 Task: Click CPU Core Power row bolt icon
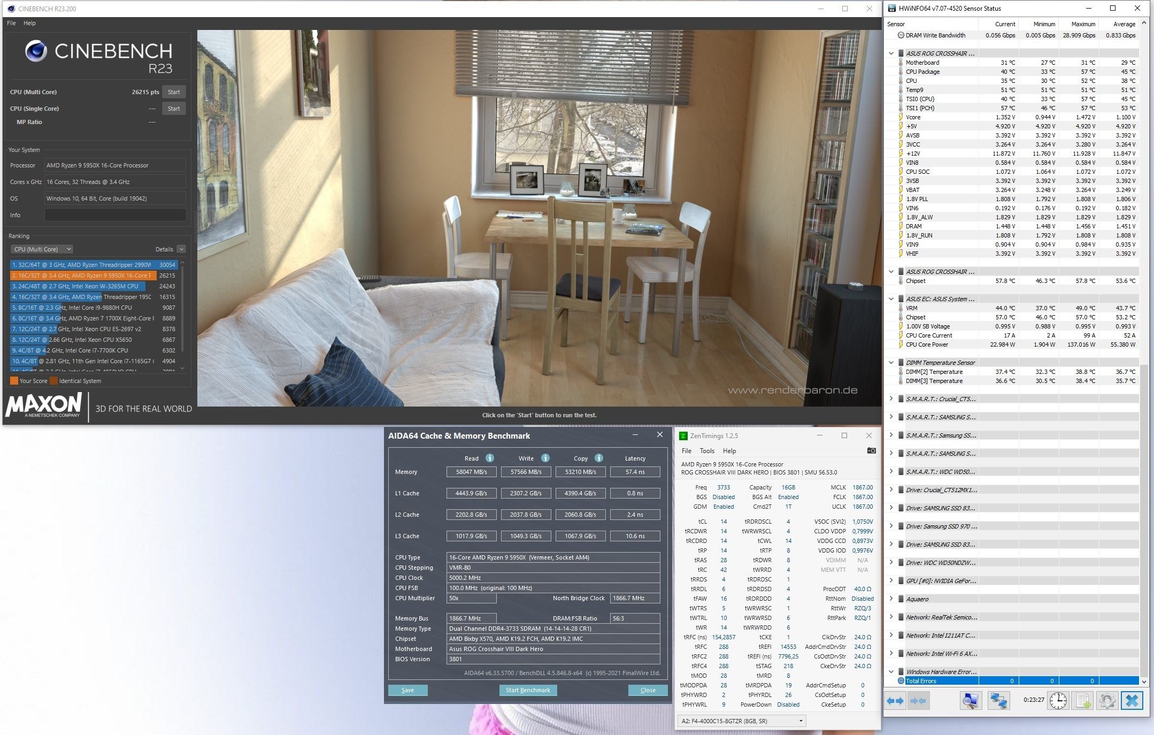coord(901,344)
